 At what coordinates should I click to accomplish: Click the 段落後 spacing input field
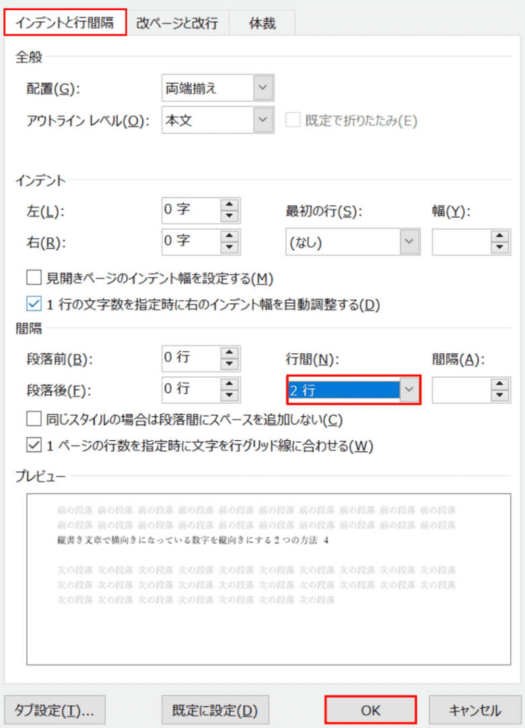(x=191, y=390)
